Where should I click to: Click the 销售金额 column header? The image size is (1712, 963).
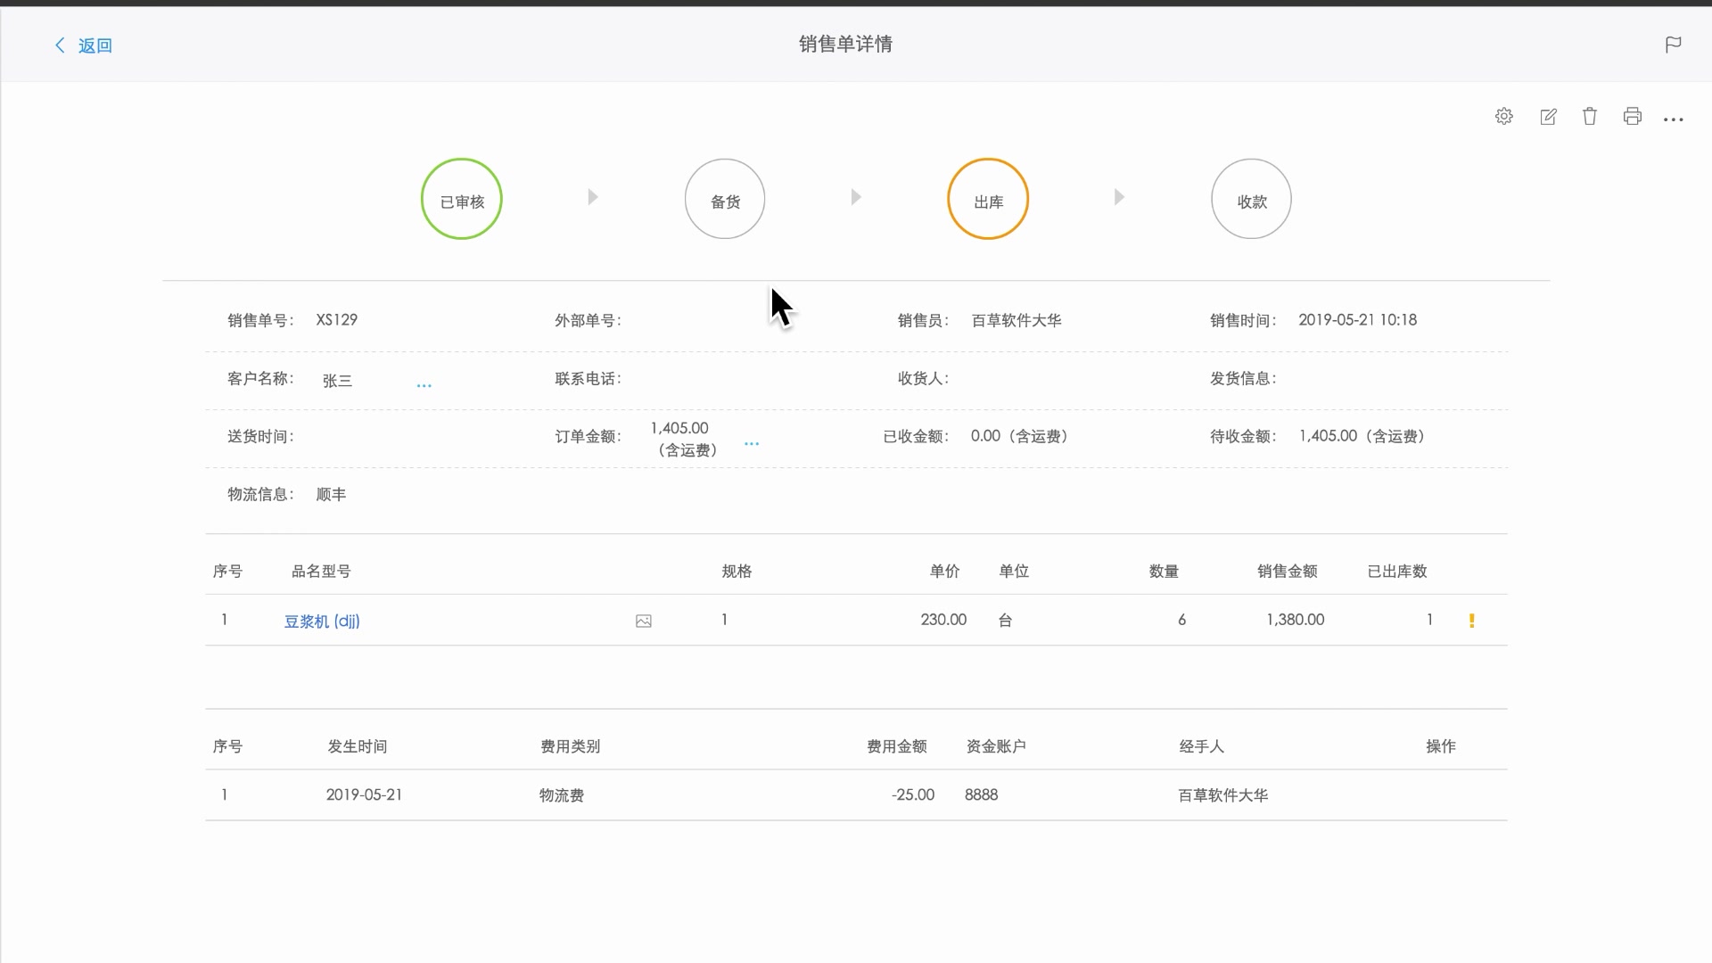[1287, 572]
